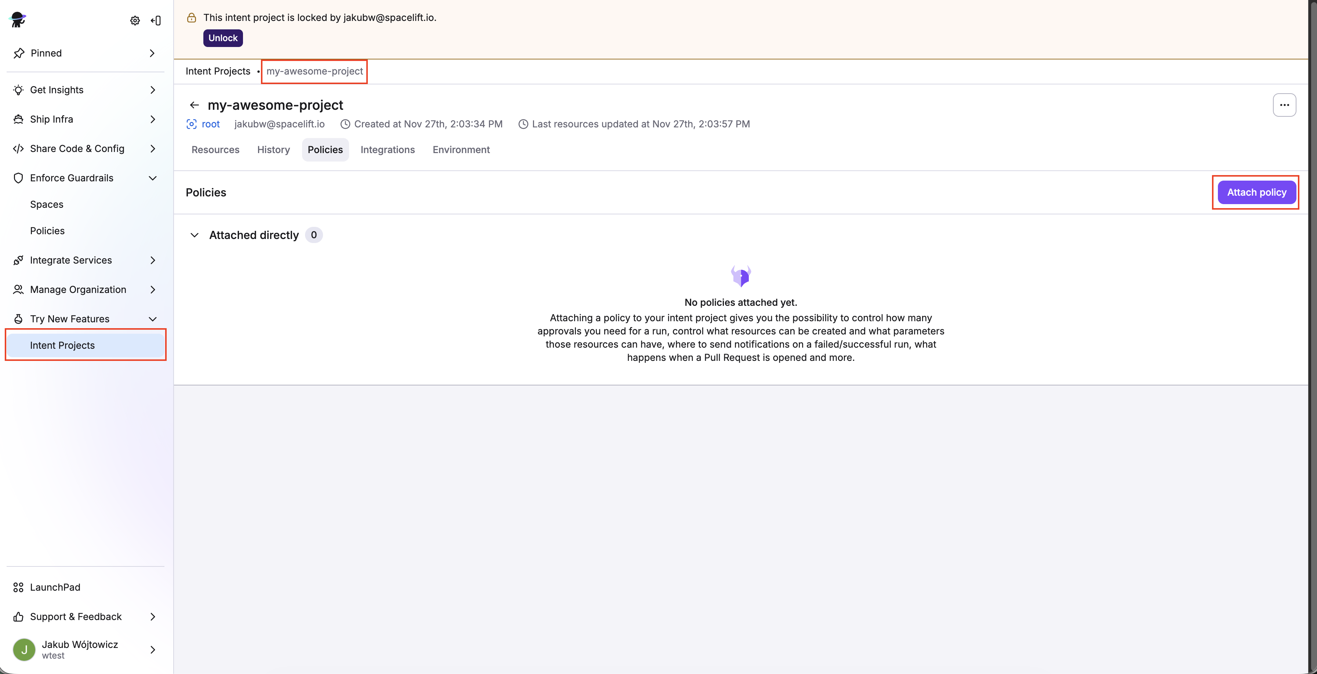This screenshot has width=1317, height=674.
Task: Open the more options ellipsis menu
Action: [1285, 105]
